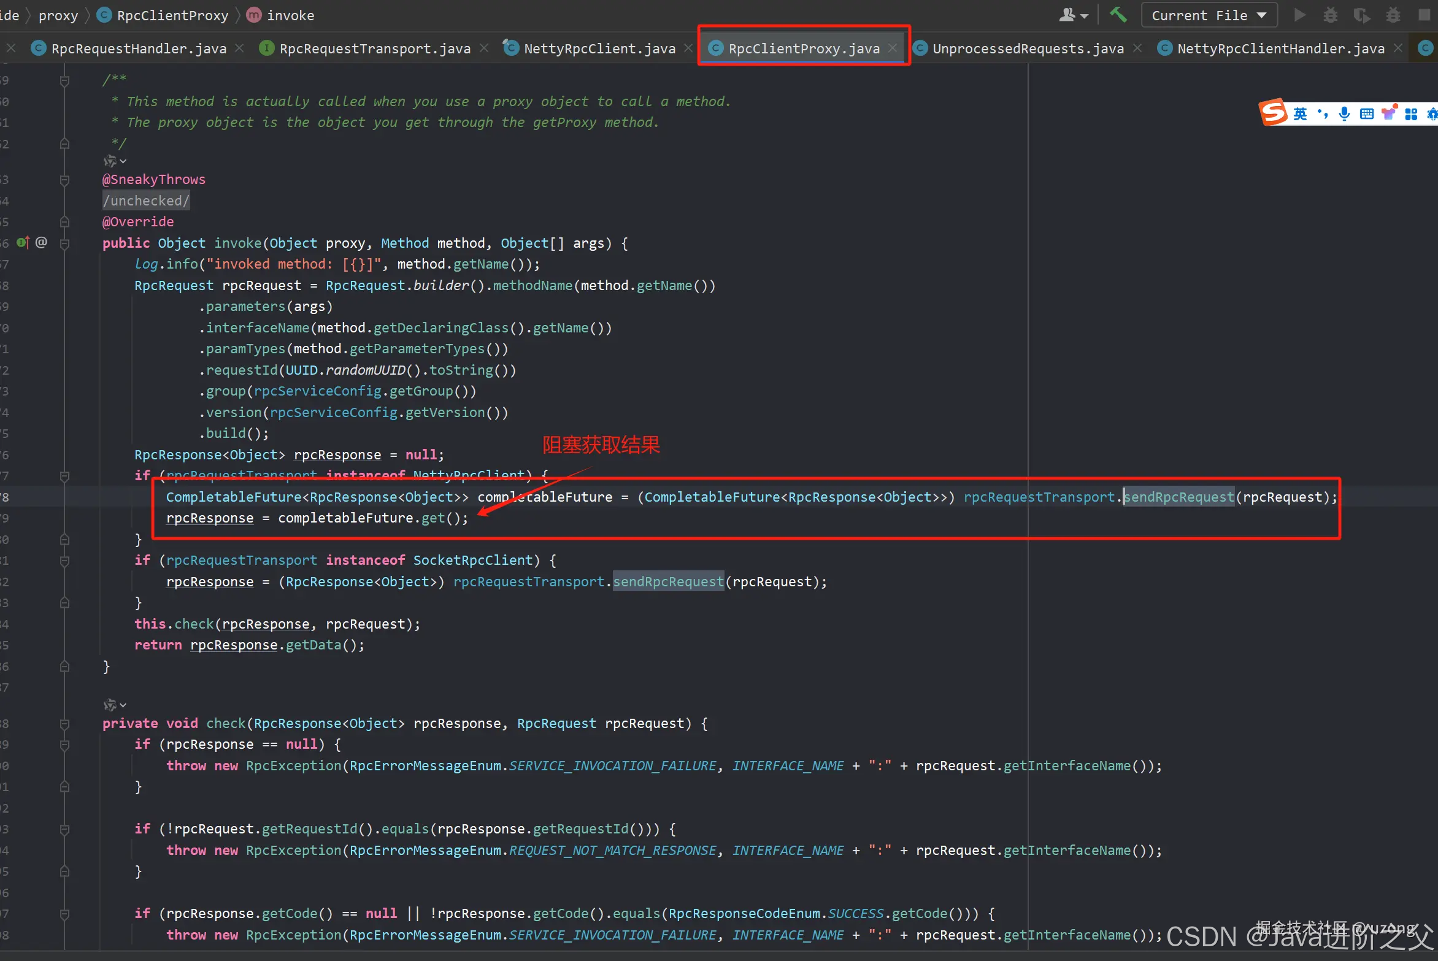
Task: Click the override gutter icon beside invoke
Action: tap(22, 243)
